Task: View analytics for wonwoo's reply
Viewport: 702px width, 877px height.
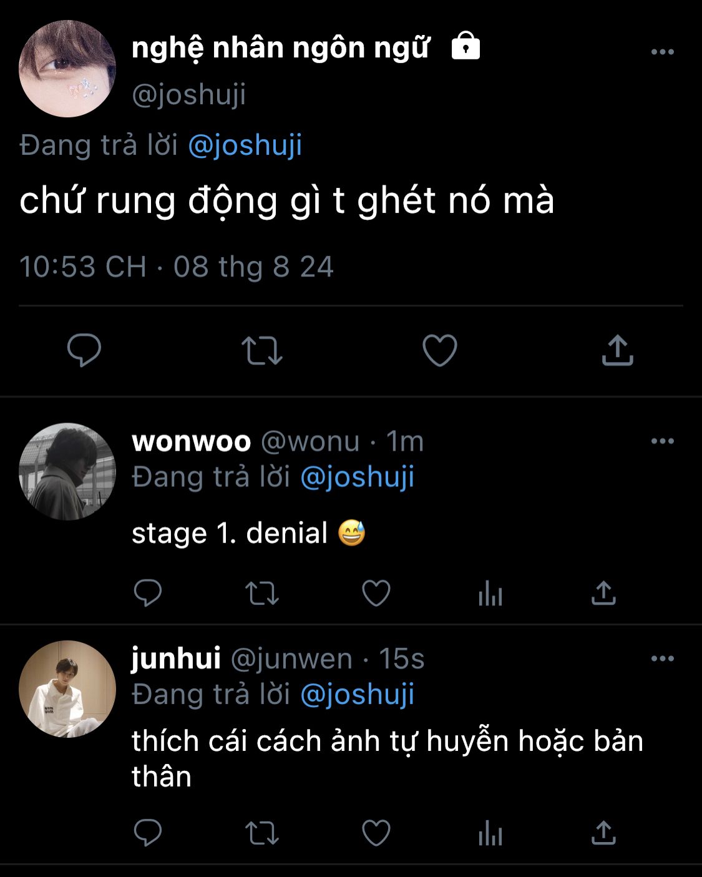Action: coord(490,594)
